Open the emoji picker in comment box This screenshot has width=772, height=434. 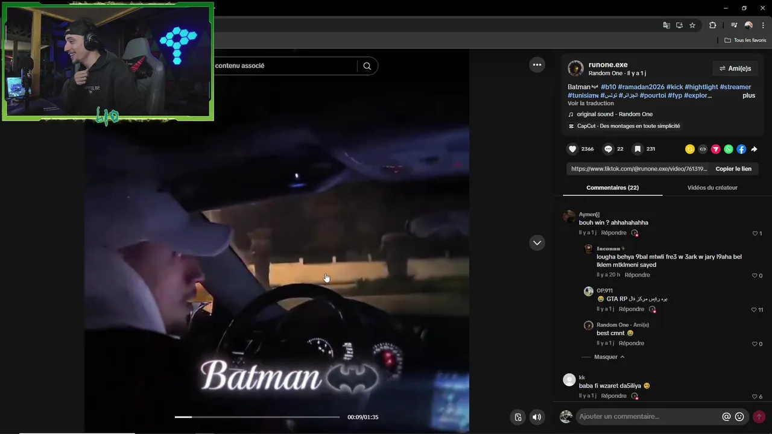pyautogui.click(x=739, y=417)
